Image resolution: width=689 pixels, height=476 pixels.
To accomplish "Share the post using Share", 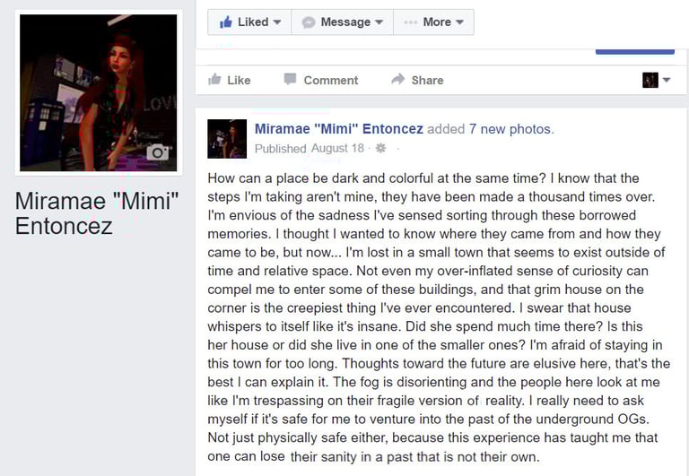I will tap(417, 80).
